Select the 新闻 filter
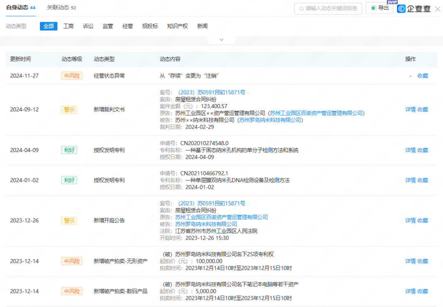 click(x=202, y=26)
